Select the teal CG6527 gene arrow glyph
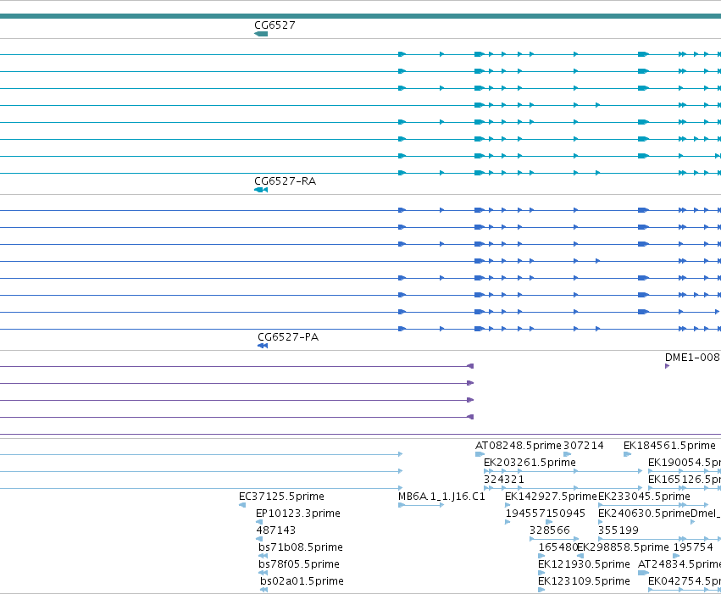Viewport: 721px width, 594px height. coord(261,34)
